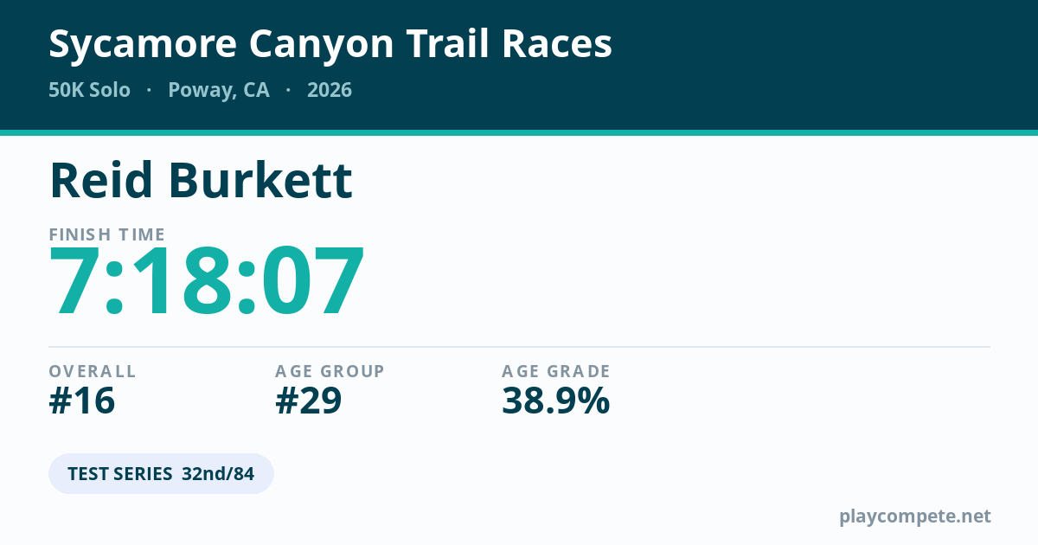
Task: Click the TEST SERIES 32nd/84 badge
Action: tap(161, 474)
